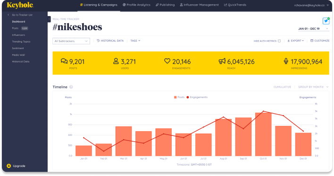The image size is (334, 176).
Task: Select Sentiment in the sidebar
Action: click(18, 48)
